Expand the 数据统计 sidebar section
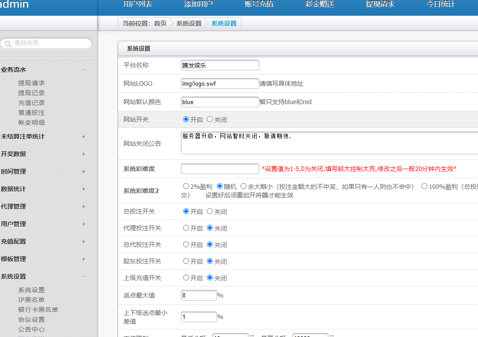This screenshot has height=337, width=478. pyautogui.click(x=83, y=189)
